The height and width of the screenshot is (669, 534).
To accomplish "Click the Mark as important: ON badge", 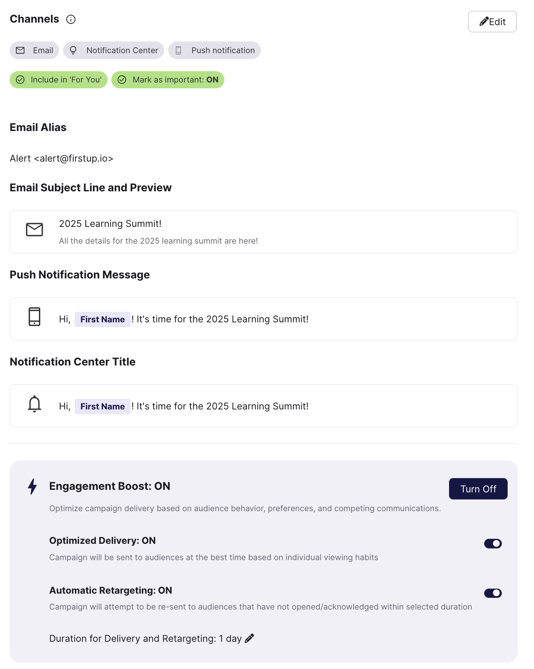I will pyautogui.click(x=168, y=80).
